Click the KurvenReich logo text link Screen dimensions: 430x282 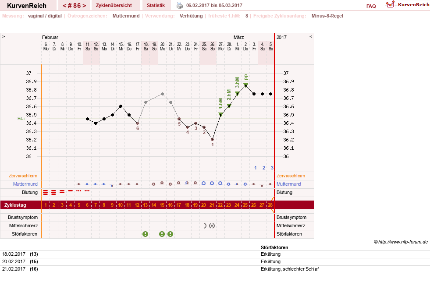(413, 5)
